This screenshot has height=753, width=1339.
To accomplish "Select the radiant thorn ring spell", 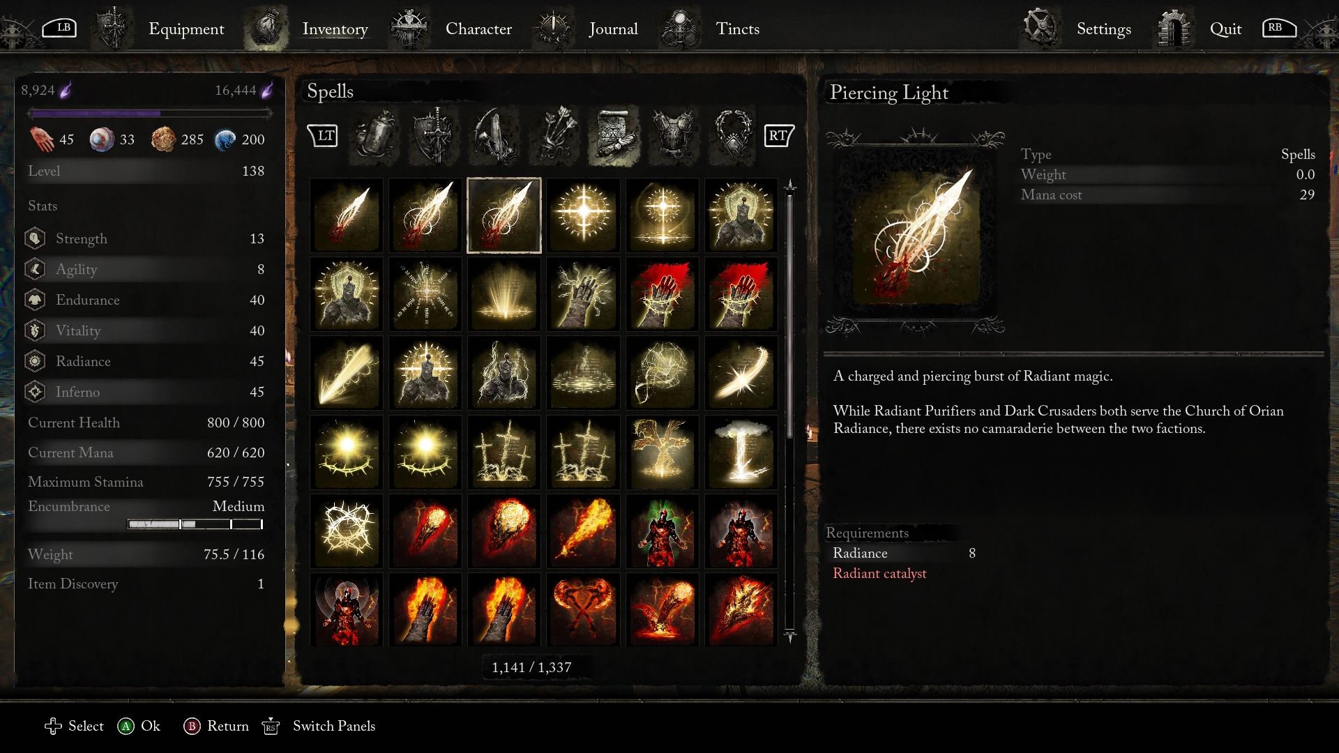I will click(347, 531).
